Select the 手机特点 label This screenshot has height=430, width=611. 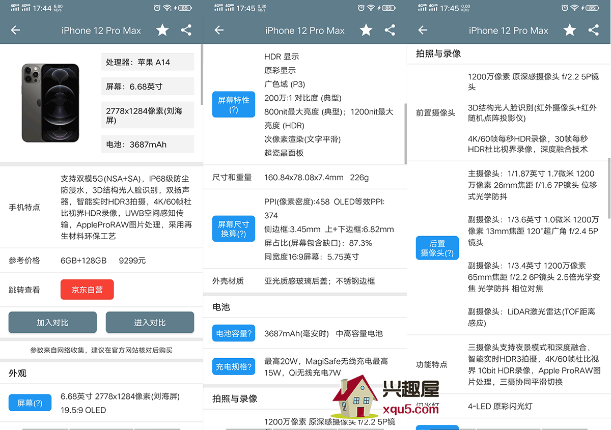click(x=24, y=207)
